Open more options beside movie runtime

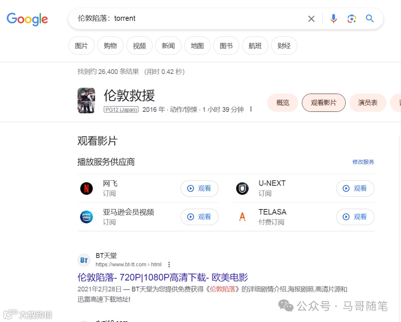tap(251, 109)
